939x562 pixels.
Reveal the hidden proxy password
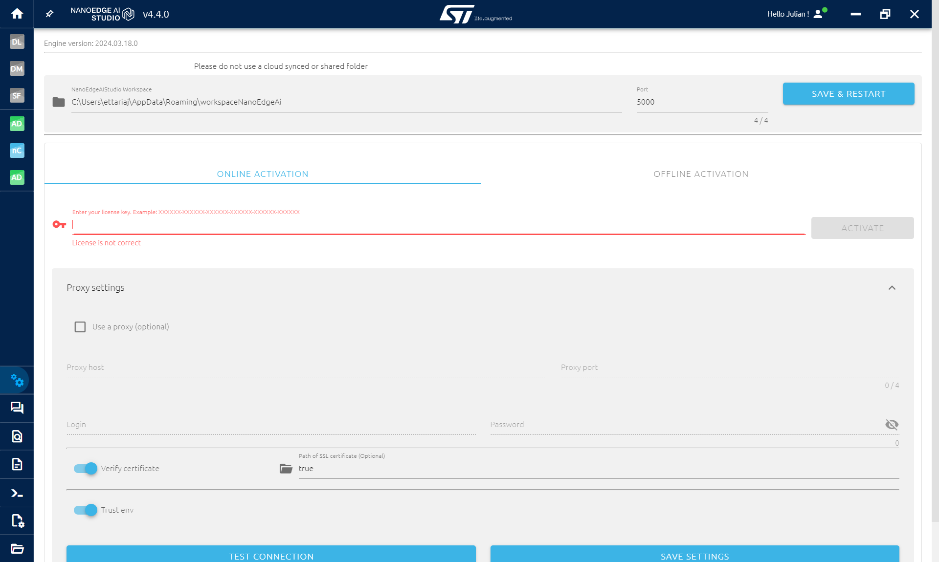click(892, 425)
